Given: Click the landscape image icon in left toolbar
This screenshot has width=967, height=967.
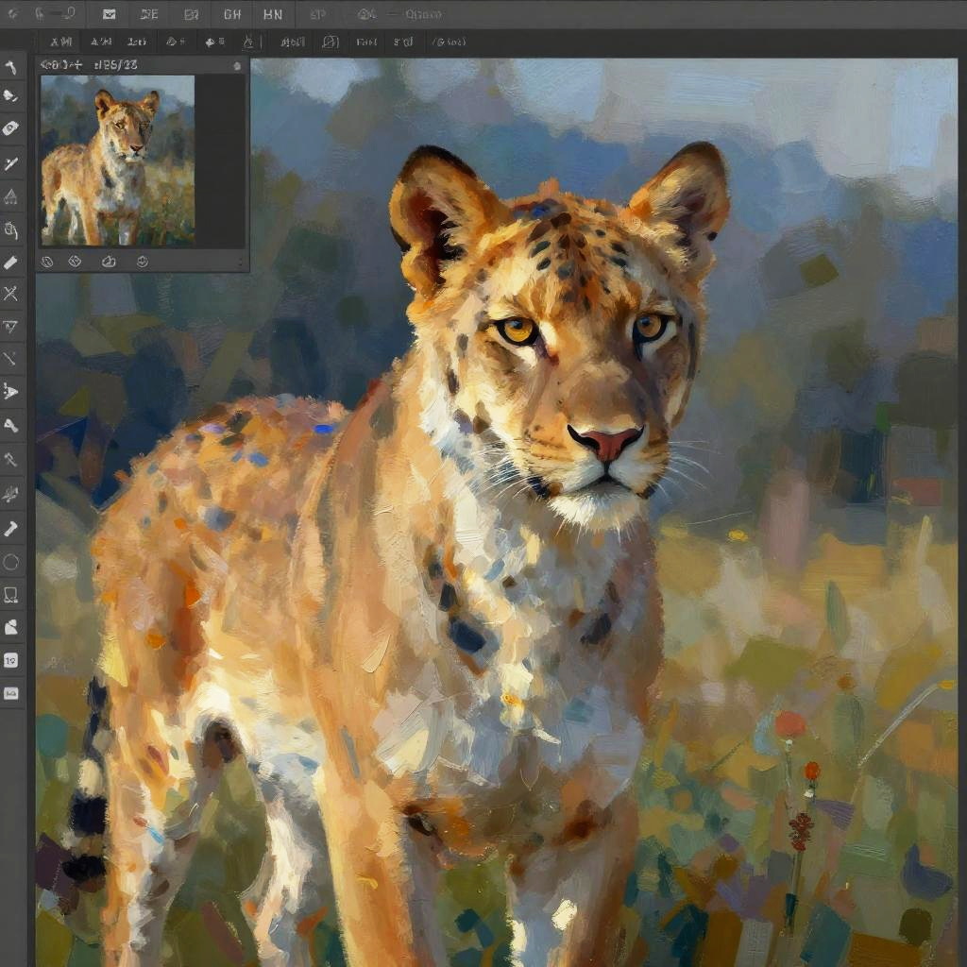Looking at the screenshot, I should tap(11, 694).
